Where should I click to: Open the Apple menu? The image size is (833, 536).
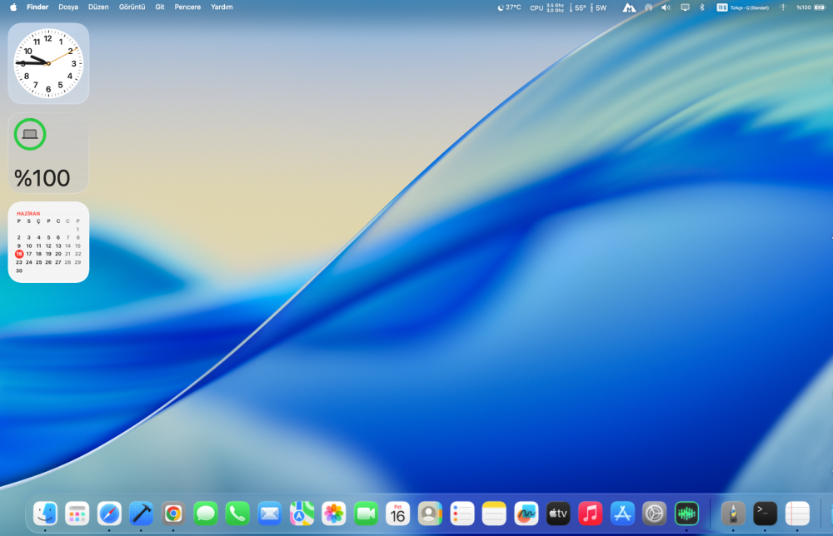coord(13,7)
